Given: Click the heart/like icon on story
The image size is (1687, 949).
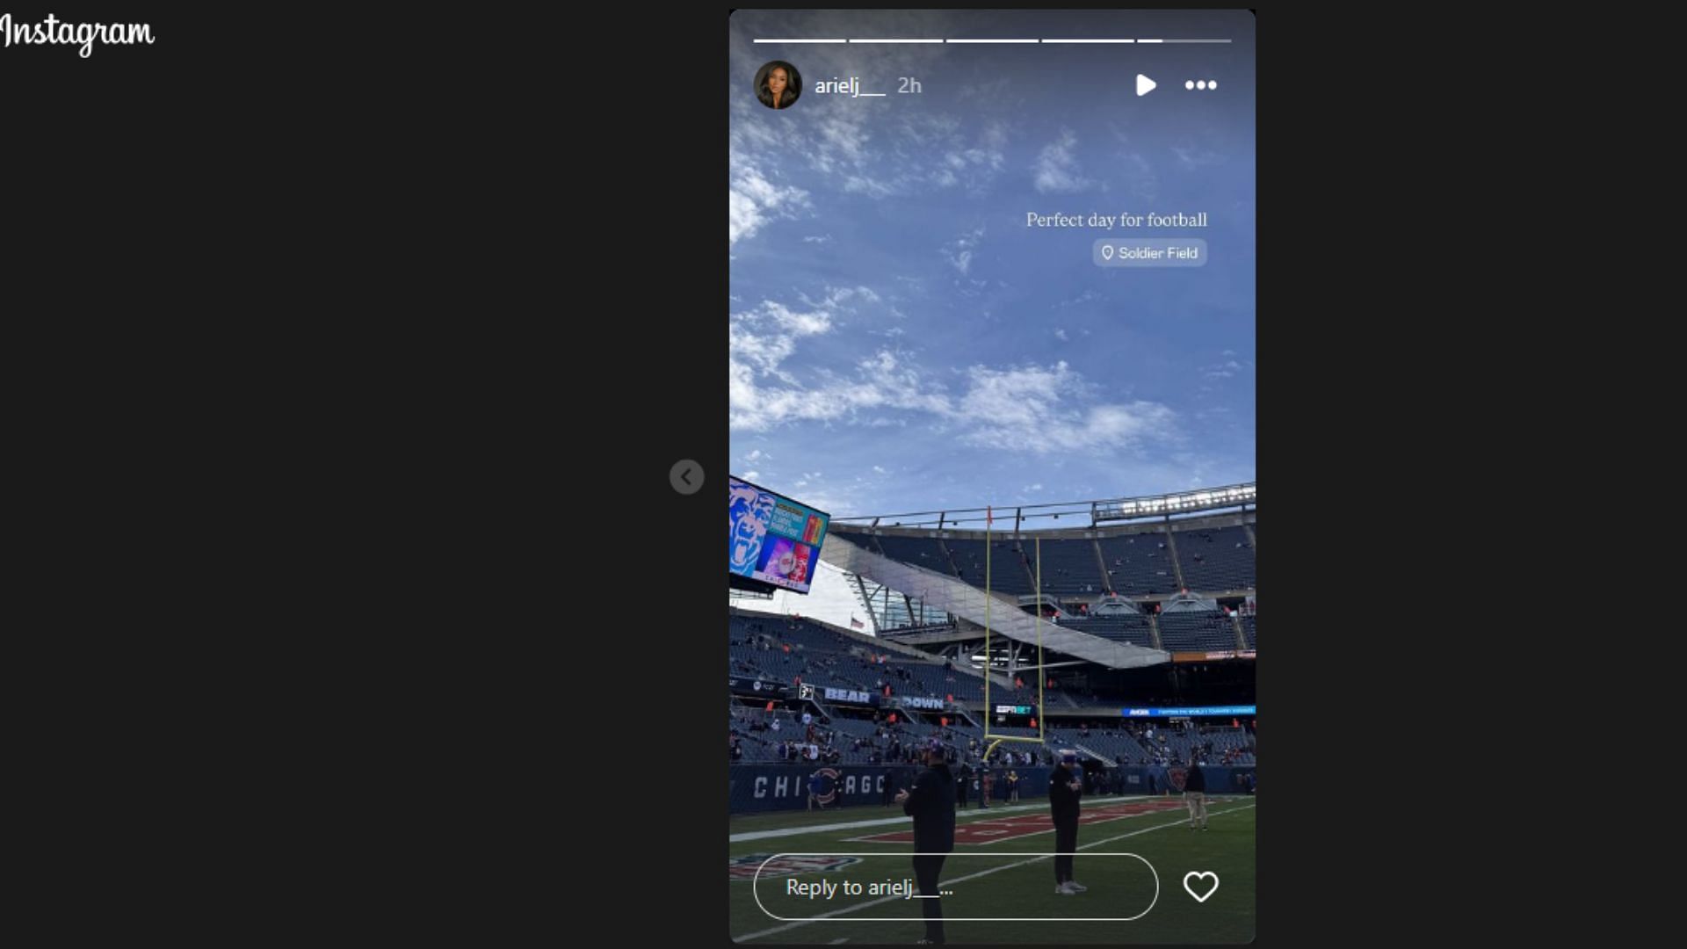Looking at the screenshot, I should point(1200,887).
